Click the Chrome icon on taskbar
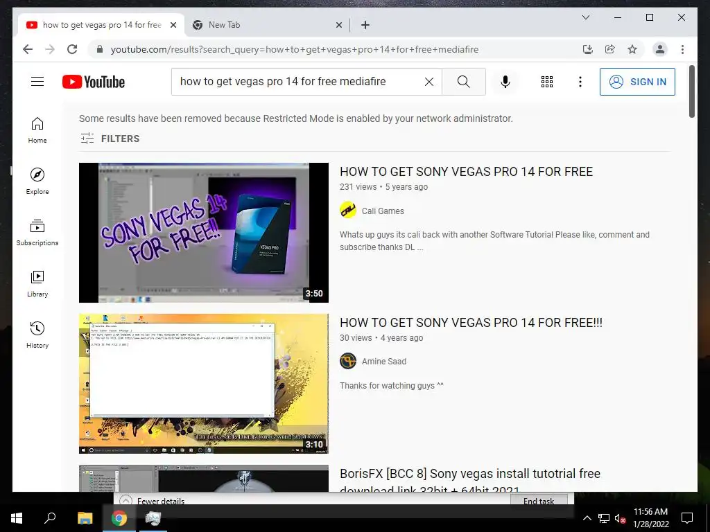 119,518
